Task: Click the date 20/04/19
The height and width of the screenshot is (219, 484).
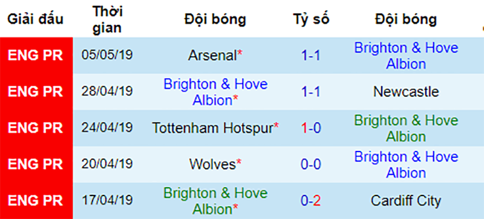Action: point(107,164)
